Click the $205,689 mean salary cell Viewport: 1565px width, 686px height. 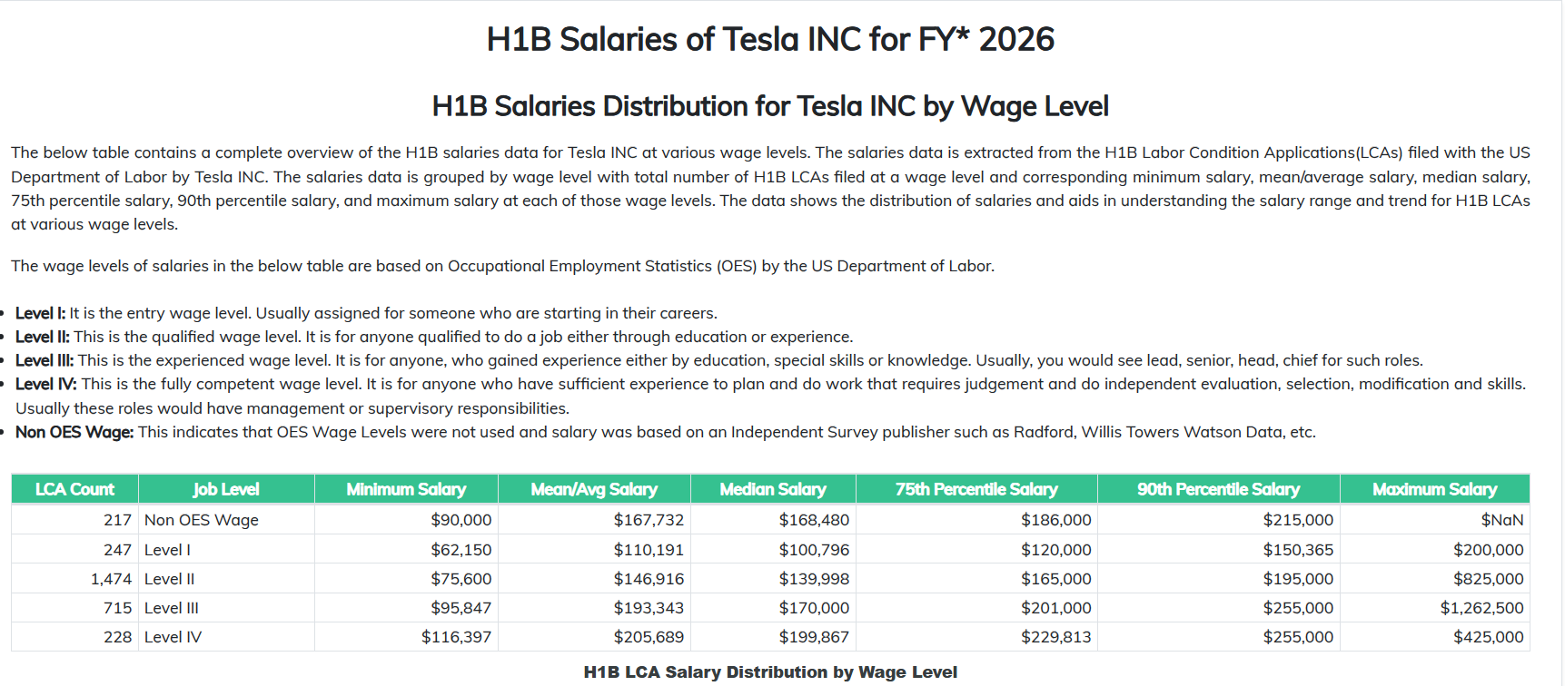click(x=649, y=637)
